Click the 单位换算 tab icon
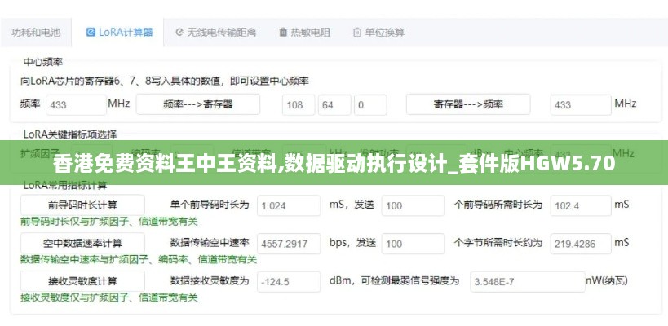 [x=357, y=33]
